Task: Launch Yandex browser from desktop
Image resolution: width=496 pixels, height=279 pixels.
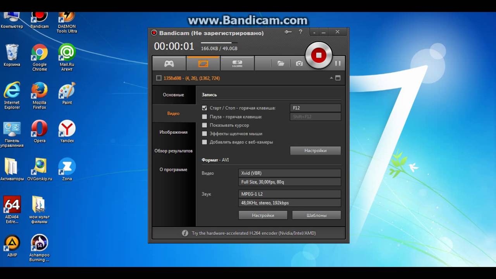Action: [x=67, y=131]
